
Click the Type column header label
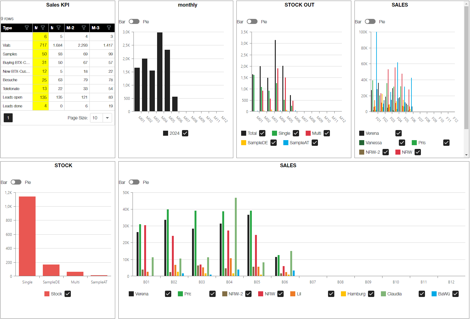pos(8,28)
